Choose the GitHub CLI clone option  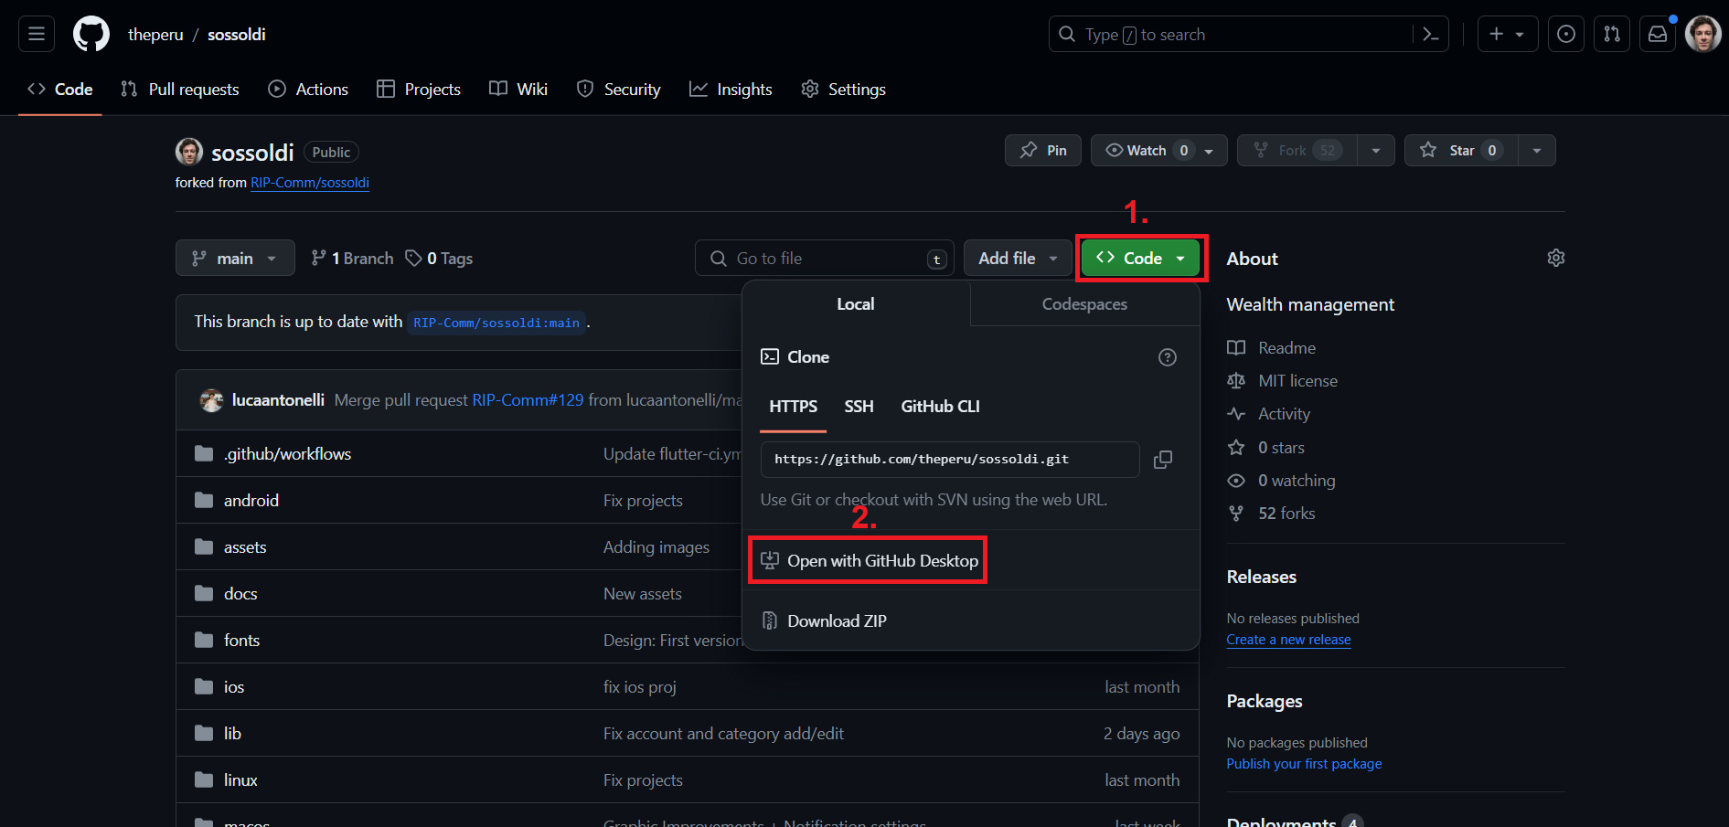coord(940,407)
